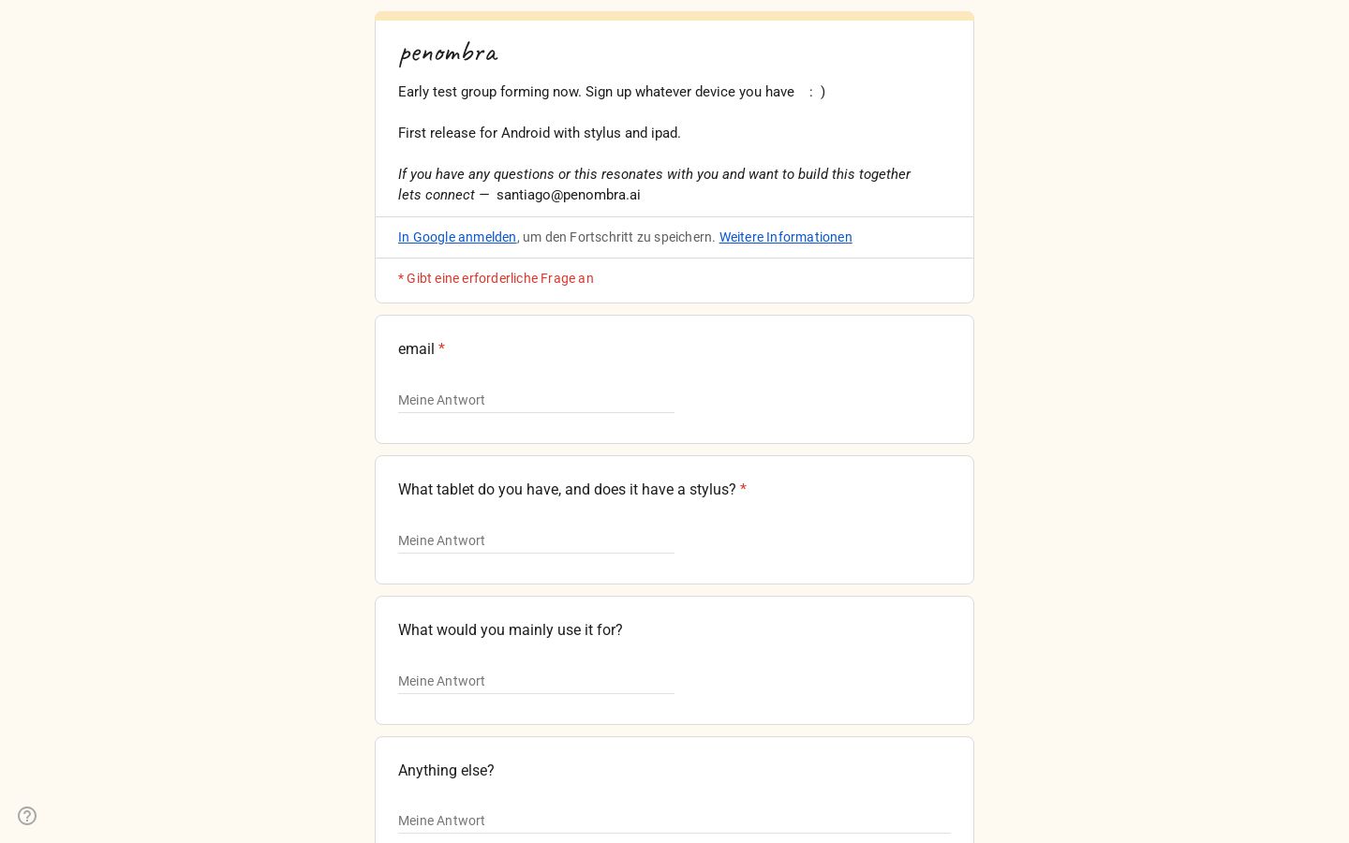Click the santiago@penombra.ai email address
This screenshot has width=1349, height=843.
(x=569, y=195)
